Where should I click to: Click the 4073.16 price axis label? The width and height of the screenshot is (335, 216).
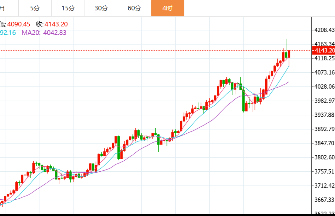pos(324,73)
